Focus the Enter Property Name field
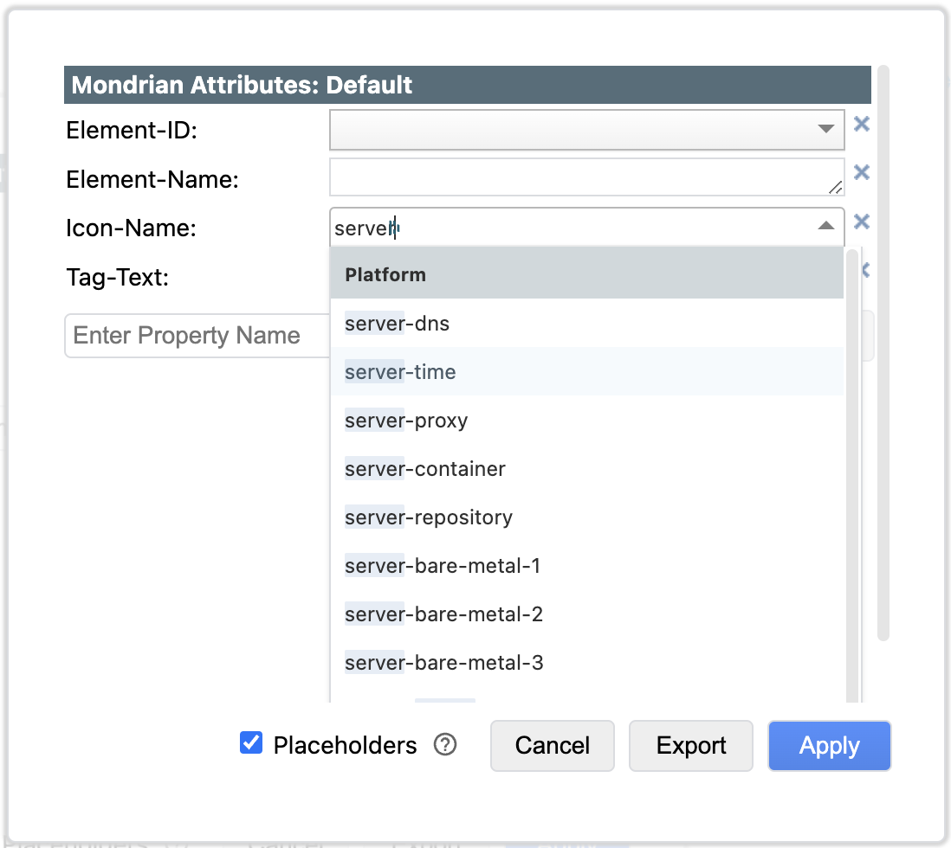This screenshot has height=848, width=951. tap(197, 336)
